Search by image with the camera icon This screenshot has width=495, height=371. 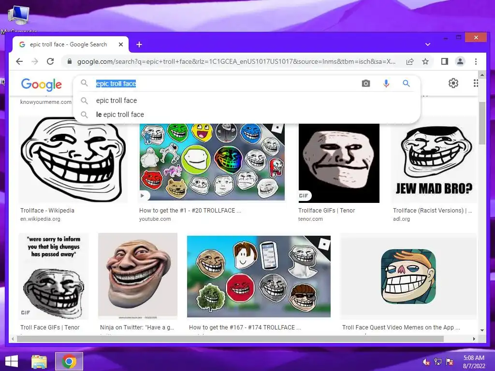[x=366, y=83]
